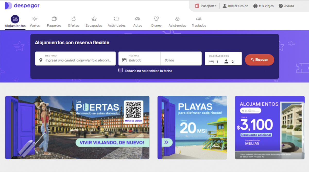Viewport: 309px width, 174px height.
Task: Select the Alojamientos bed icon
Action: (x=15, y=19)
